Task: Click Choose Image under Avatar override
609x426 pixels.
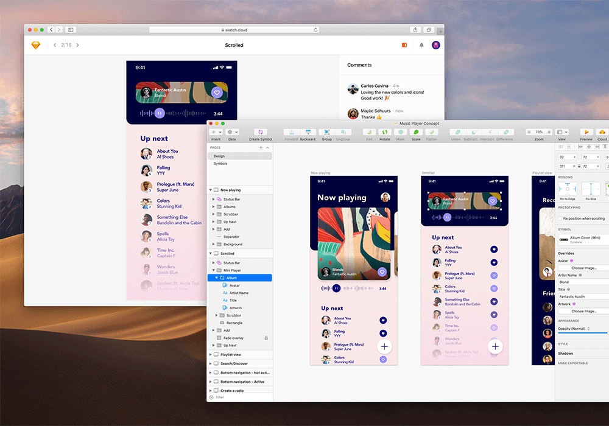Action: pyautogui.click(x=584, y=268)
